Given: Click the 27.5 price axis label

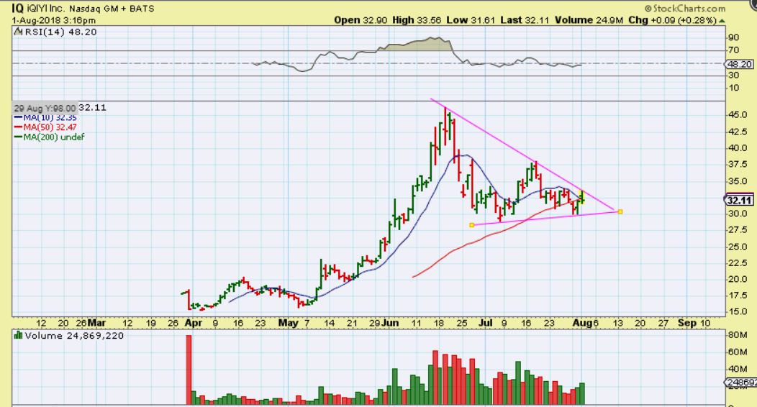Looking at the screenshot, I should pos(739,230).
